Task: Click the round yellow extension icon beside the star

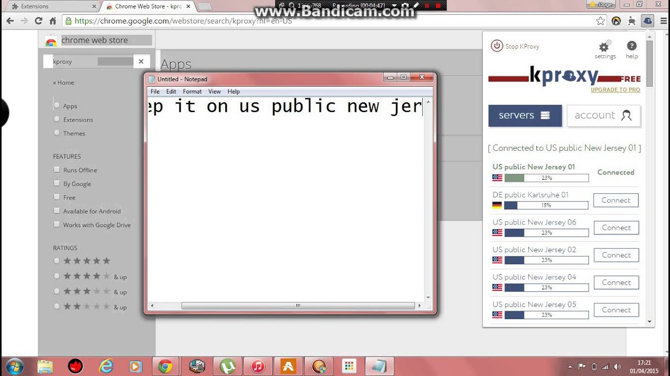Action: click(x=616, y=21)
